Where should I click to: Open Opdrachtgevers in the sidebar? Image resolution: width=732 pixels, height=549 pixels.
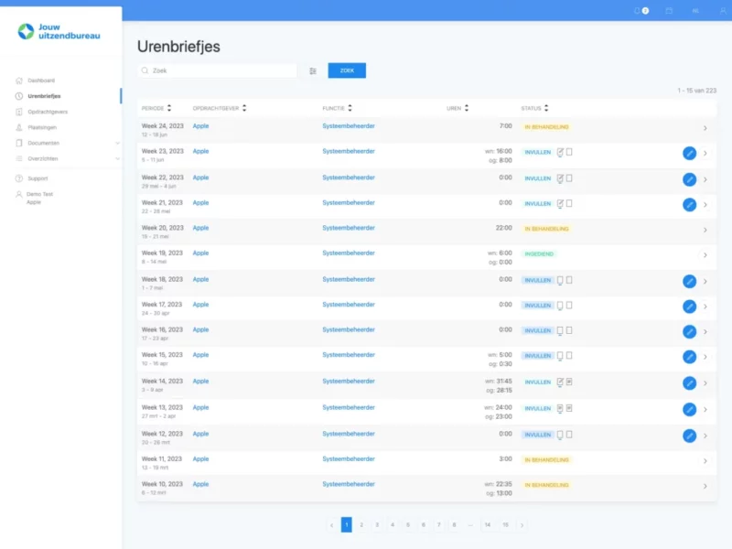point(48,112)
